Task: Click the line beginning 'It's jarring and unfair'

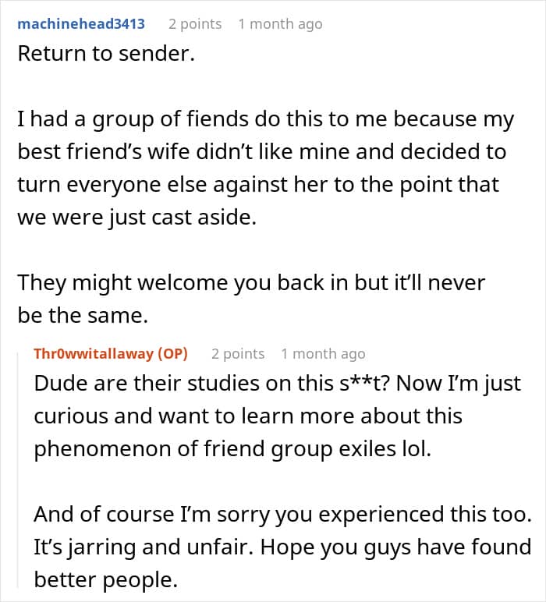Action: pyautogui.click(x=282, y=547)
